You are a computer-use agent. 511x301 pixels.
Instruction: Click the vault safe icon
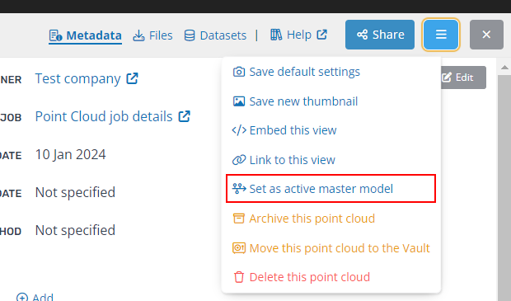click(238, 248)
